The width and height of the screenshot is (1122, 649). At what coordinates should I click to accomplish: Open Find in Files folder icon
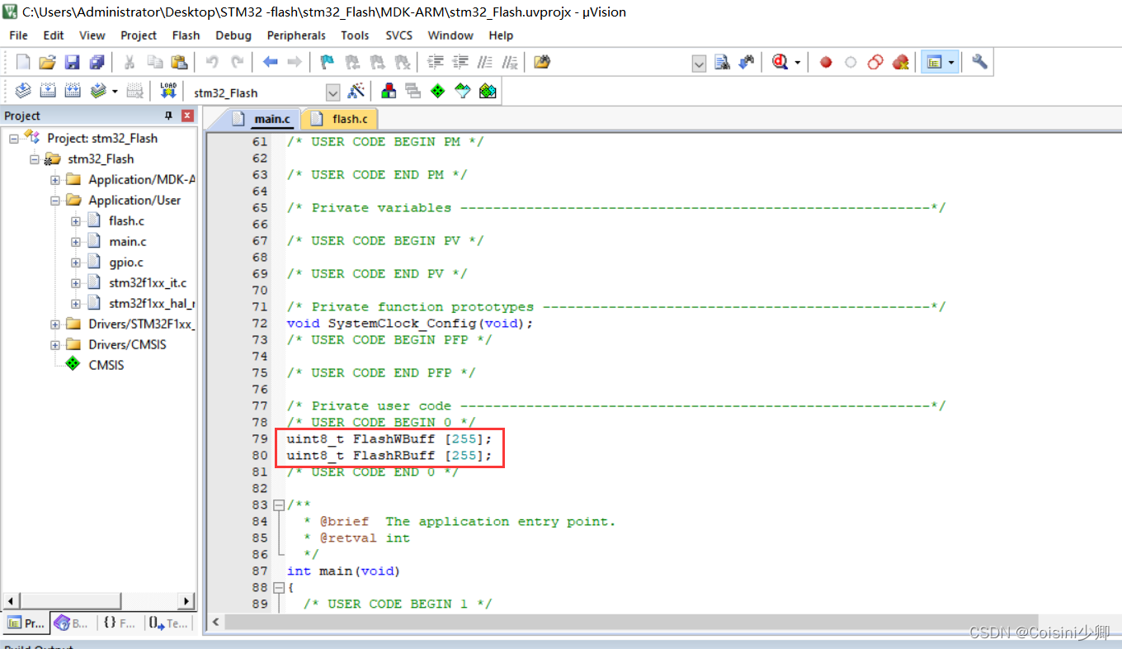click(x=542, y=62)
